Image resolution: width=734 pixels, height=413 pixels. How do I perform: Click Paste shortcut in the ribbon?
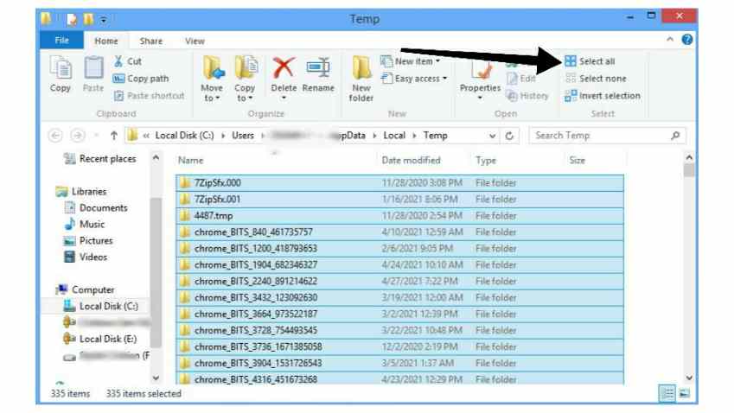coord(150,96)
